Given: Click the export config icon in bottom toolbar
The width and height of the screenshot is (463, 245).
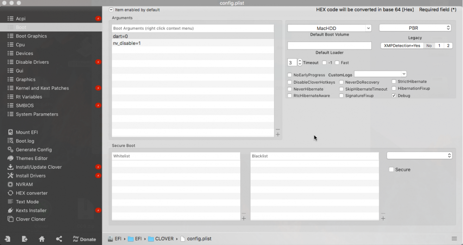Looking at the screenshot, I should point(25,239).
